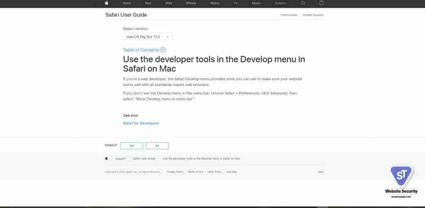Click the copyright notice in the footer
The height and width of the screenshot is (208, 425).
click(132, 172)
